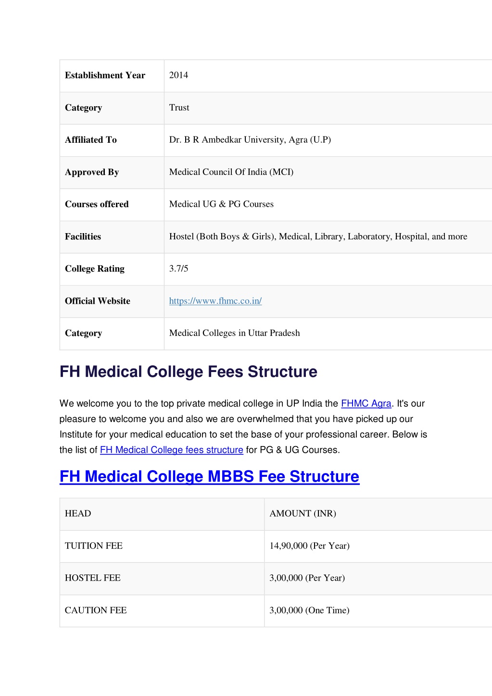Select the 2014 establishment year value
The height and width of the screenshot is (696, 492).
(178, 75)
